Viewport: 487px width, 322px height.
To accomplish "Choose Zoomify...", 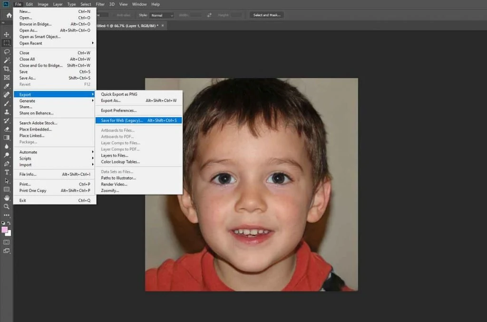I will coord(139,191).
